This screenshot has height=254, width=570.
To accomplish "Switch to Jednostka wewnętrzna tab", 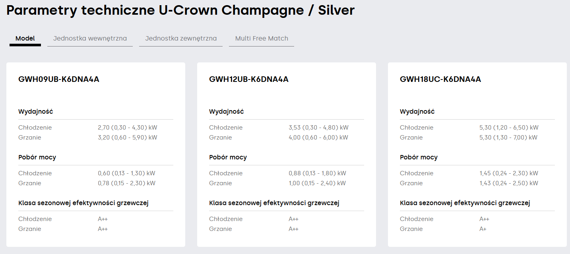I will [x=90, y=39].
